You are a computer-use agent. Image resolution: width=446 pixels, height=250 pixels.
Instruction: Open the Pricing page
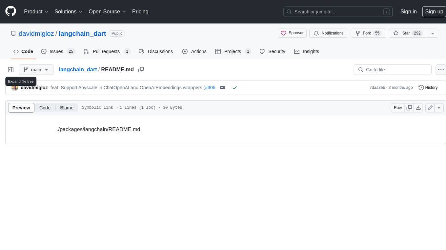tap(140, 11)
